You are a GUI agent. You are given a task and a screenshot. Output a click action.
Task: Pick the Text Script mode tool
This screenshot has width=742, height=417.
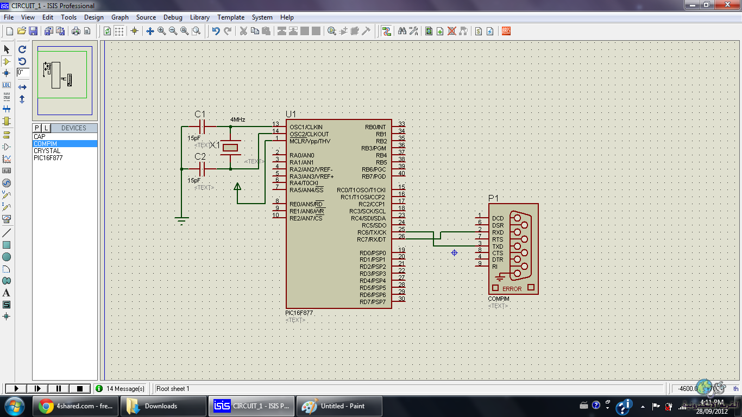click(x=7, y=97)
